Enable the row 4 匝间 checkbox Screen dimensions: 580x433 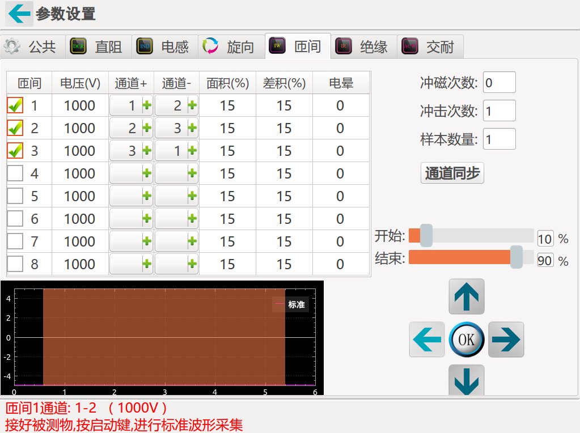point(15,173)
